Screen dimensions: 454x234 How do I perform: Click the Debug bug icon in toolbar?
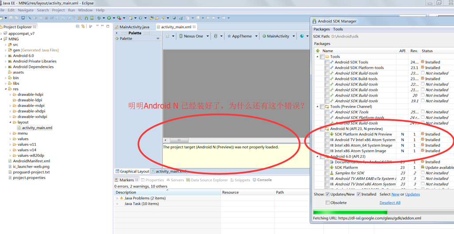coord(99,18)
